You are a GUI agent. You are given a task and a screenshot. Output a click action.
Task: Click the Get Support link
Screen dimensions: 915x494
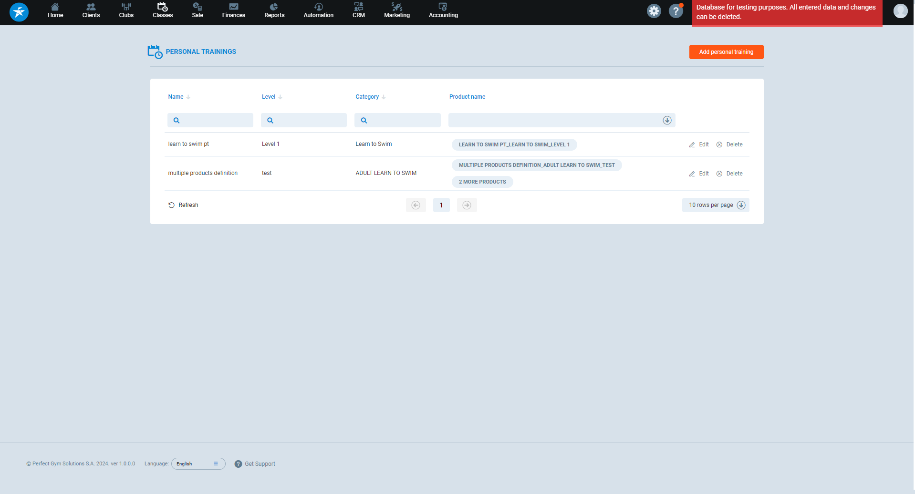pyautogui.click(x=260, y=464)
